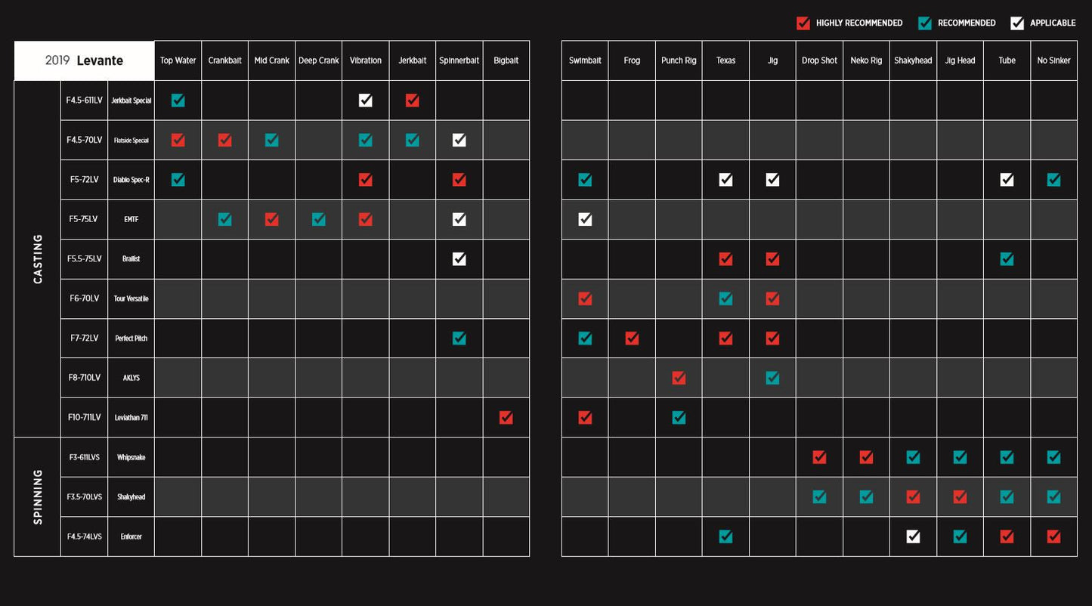Click Perfect Pitch's red Frog checkmark

[x=632, y=339]
